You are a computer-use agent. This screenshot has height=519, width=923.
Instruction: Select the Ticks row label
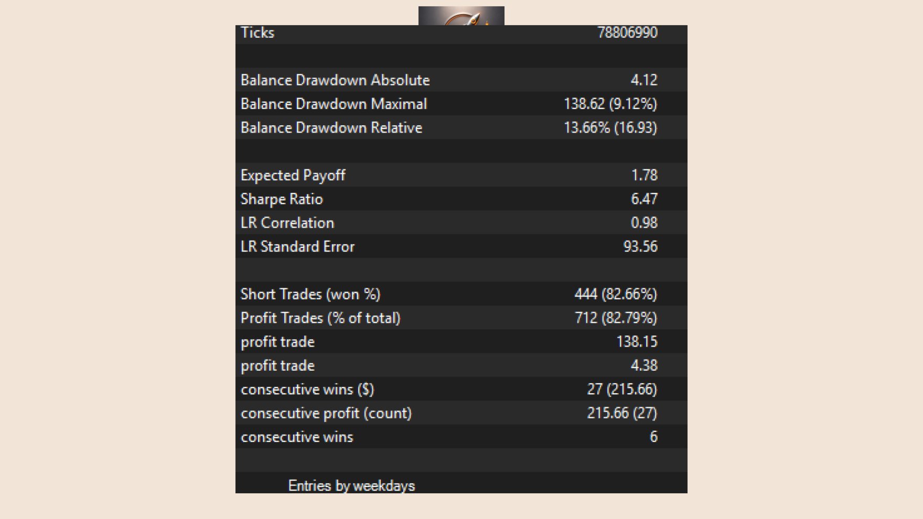click(257, 33)
